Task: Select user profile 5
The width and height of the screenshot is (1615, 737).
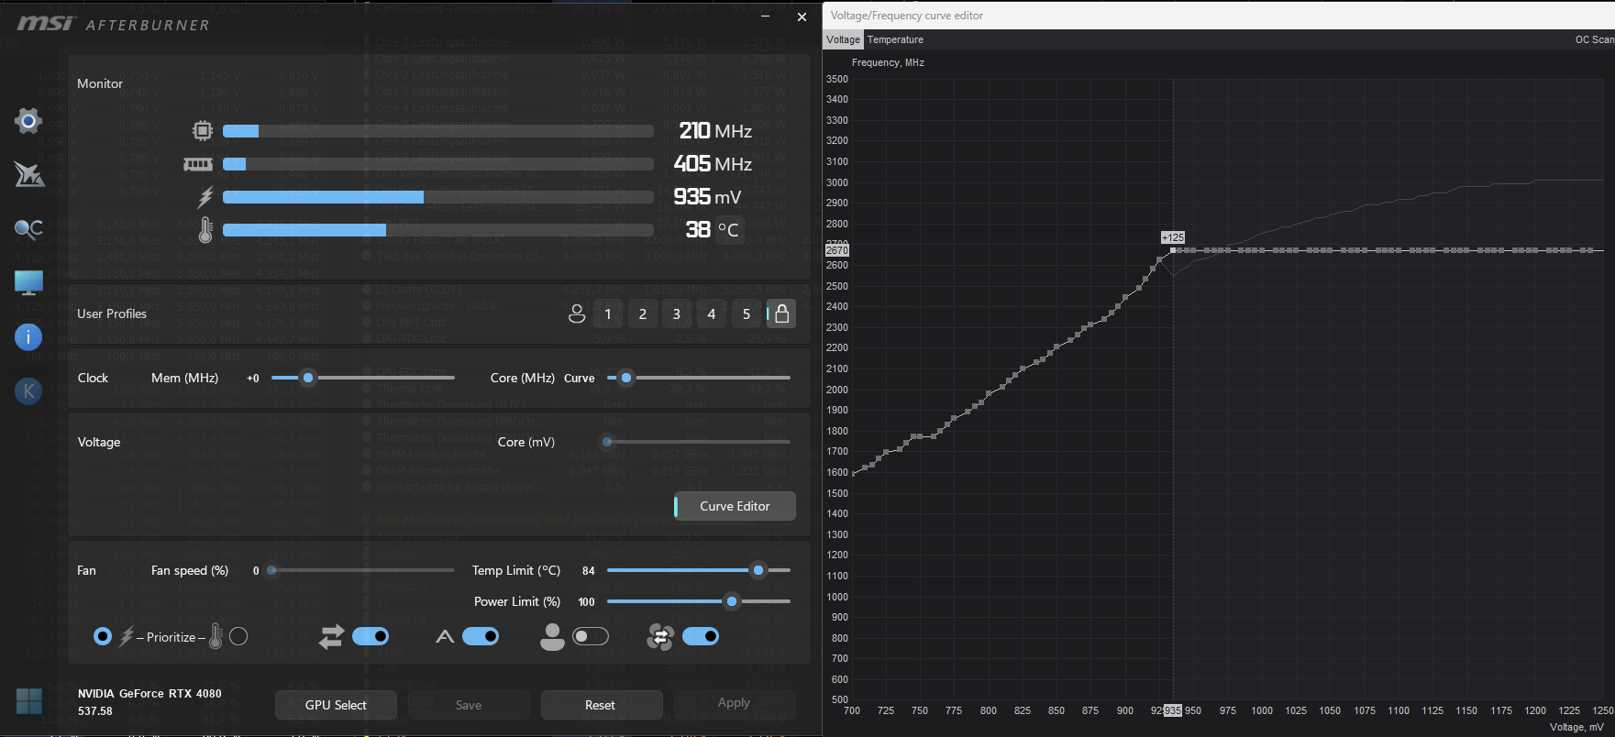Action: (x=747, y=313)
